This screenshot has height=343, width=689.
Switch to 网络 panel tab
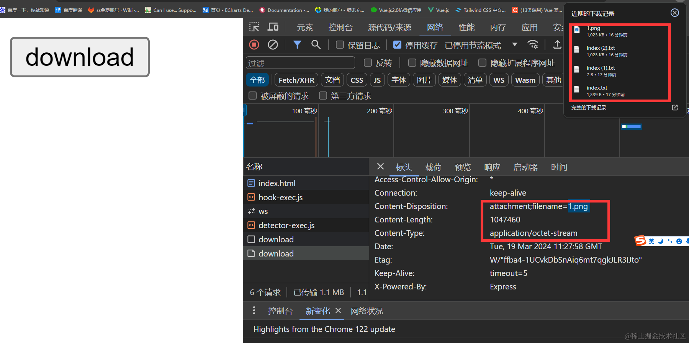[x=435, y=27]
